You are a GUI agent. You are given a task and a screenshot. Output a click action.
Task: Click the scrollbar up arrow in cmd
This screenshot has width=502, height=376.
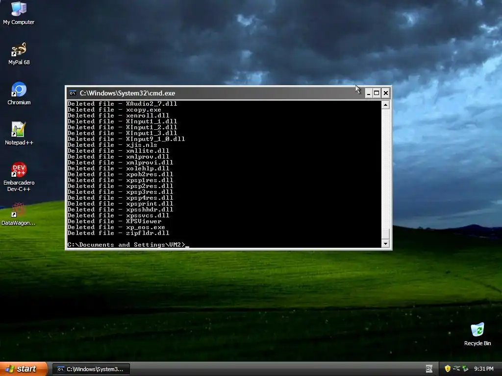pyautogui.click(x=385, y=105)
